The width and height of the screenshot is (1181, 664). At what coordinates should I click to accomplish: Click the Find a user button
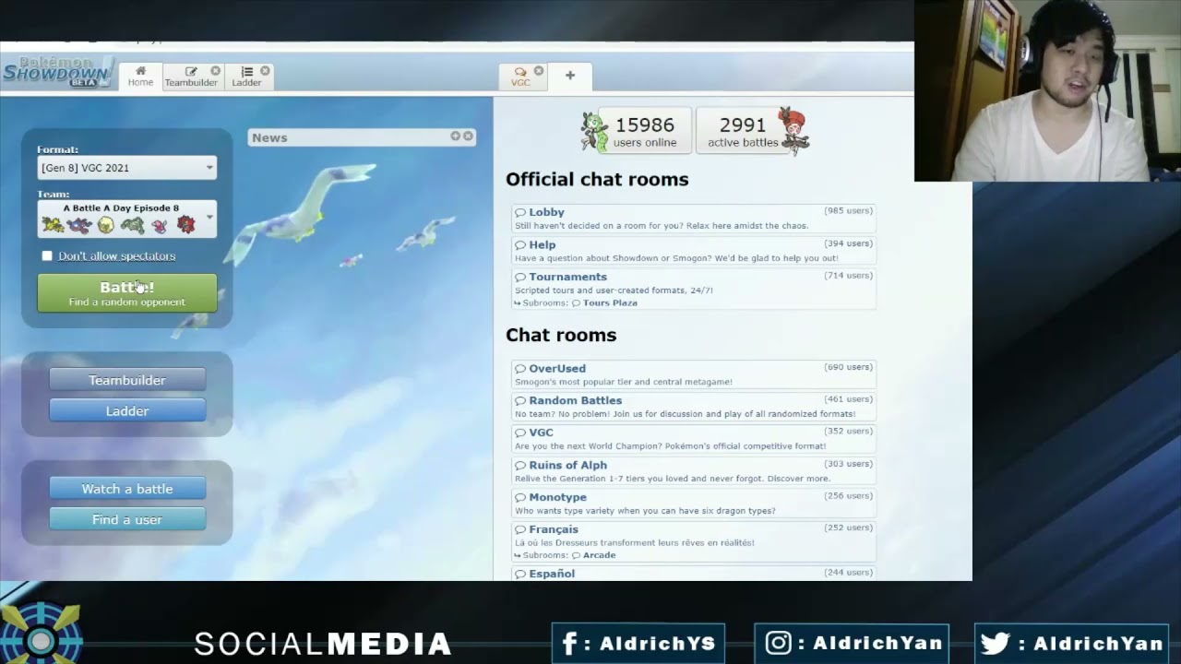tap(127, 519)
